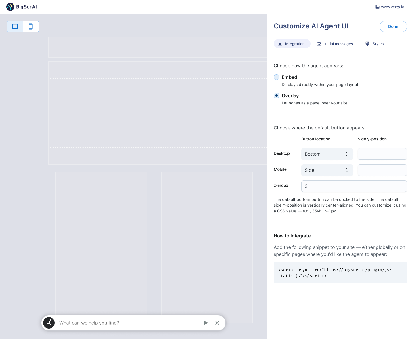Image resolution: width=414 pixels, height=339 pixels.
Task: Open Mobile button location dropdown
Action: [x=327, y=170]
